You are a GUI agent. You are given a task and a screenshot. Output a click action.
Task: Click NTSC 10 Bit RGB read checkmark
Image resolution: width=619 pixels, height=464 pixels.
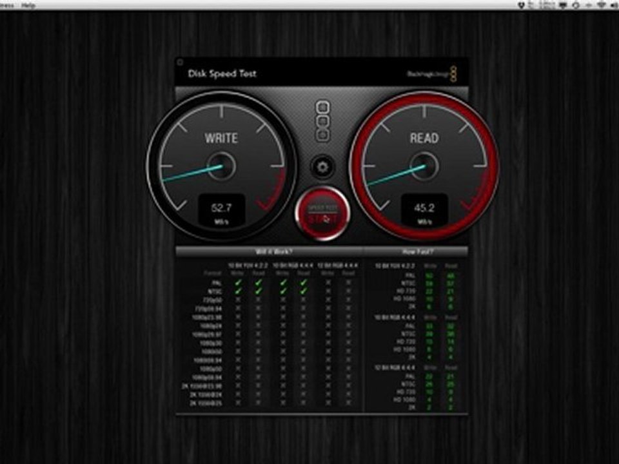click(304, 291)
